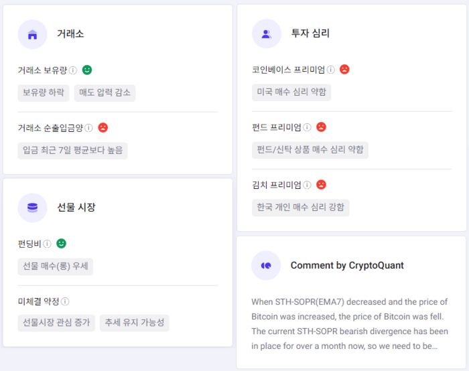Click the CryptoQuant comment logo icon
The height and width of the screenshot is (371, 469).
(x=266, y=265)
